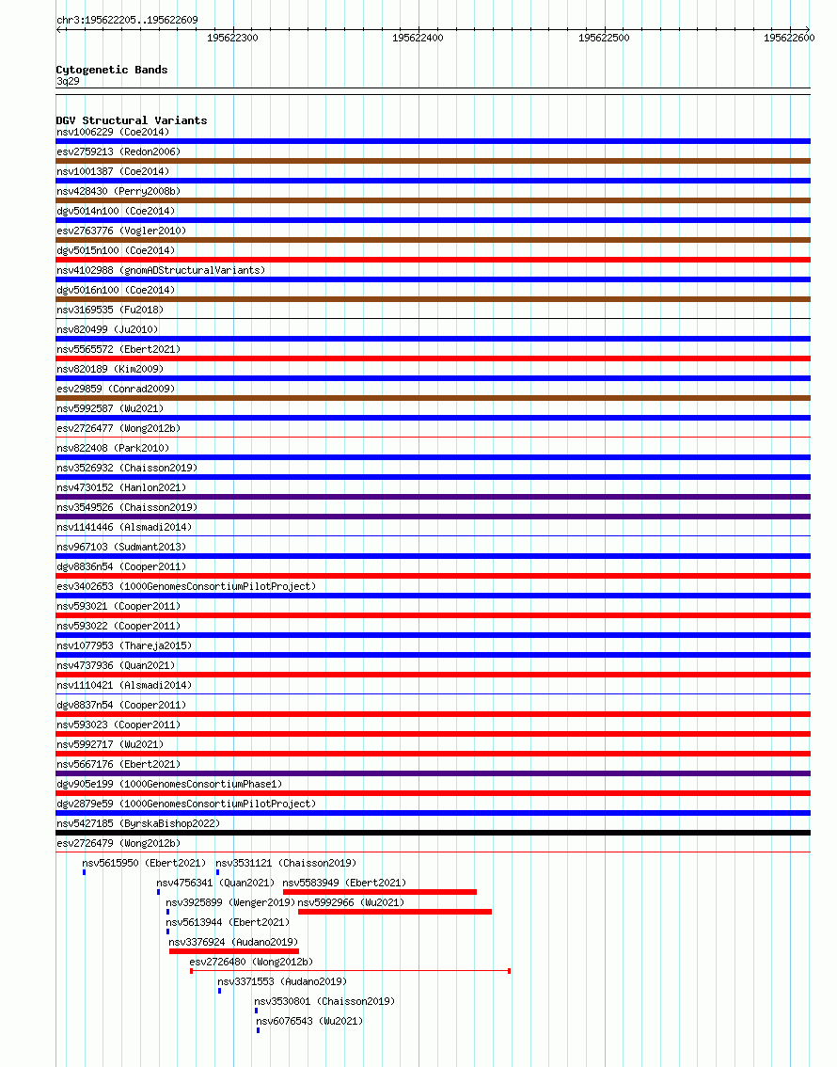This screenshot has width=837, height=1067.
Task: Open nsv5992587 (Wu2021) variant
Action: coord(110,408)
